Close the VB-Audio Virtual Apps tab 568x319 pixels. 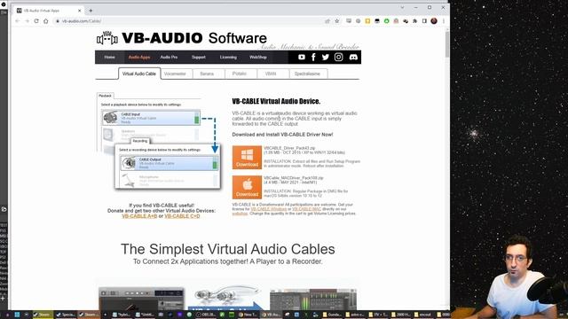[79, 11]
